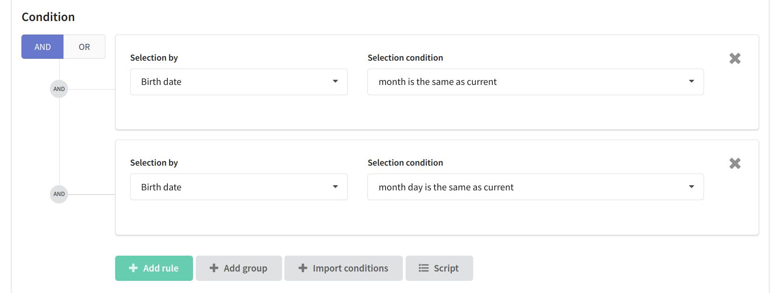The height and width of the screenshot is (293, 780).
Task: Click second rule's 'Selection by' label
Action: (154, 162)
